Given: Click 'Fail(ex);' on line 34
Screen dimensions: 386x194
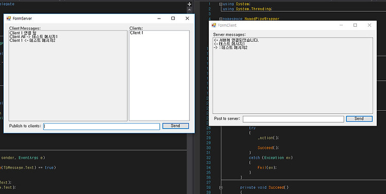Looking at the screenshot, I should [267, 167].
